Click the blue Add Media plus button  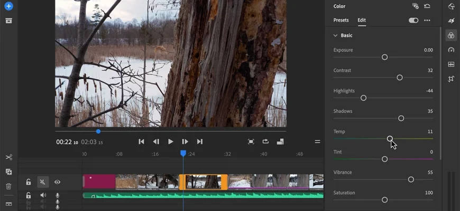point(8,6)
